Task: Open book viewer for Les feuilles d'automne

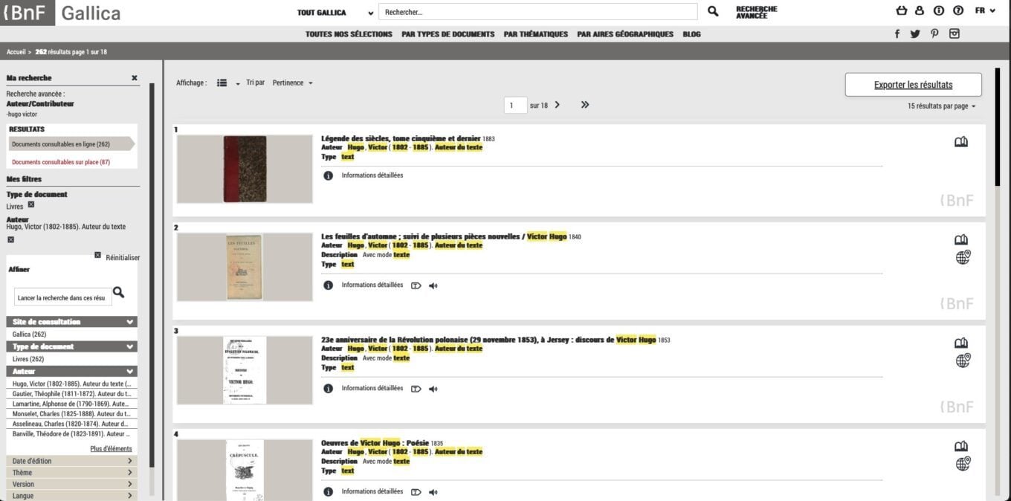Action: click(961, 240)
